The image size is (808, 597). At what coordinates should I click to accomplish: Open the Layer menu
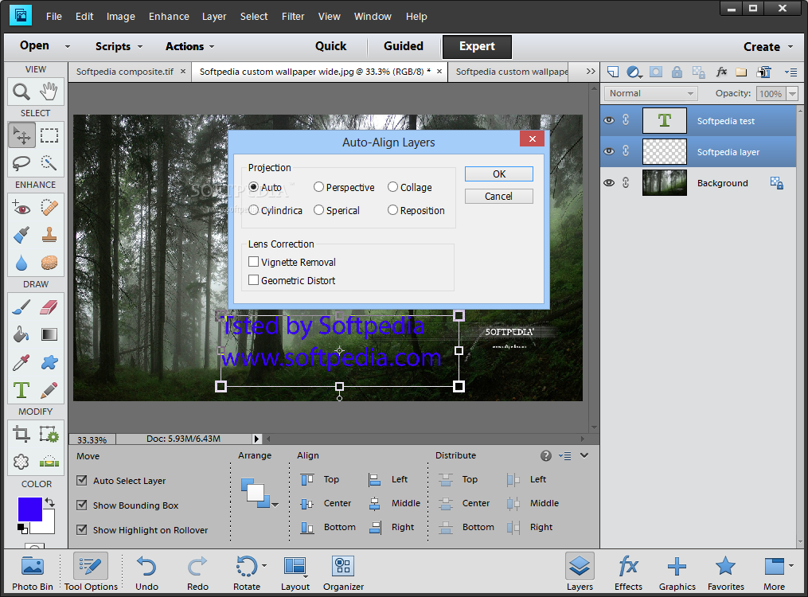tap(214, 17)
